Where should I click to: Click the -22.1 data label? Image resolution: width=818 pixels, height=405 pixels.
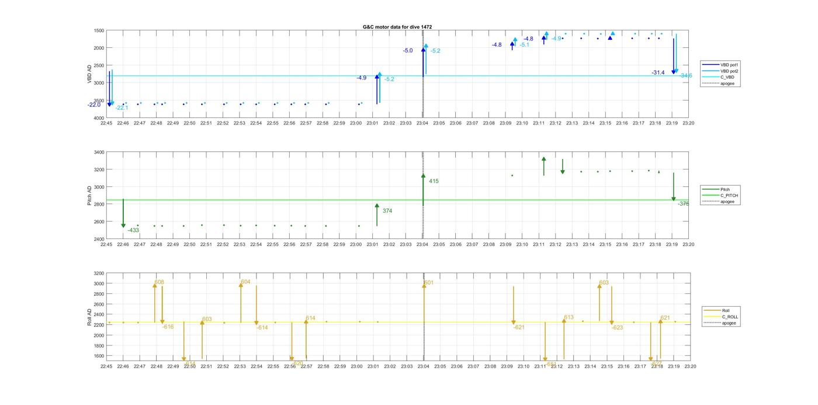122,108
